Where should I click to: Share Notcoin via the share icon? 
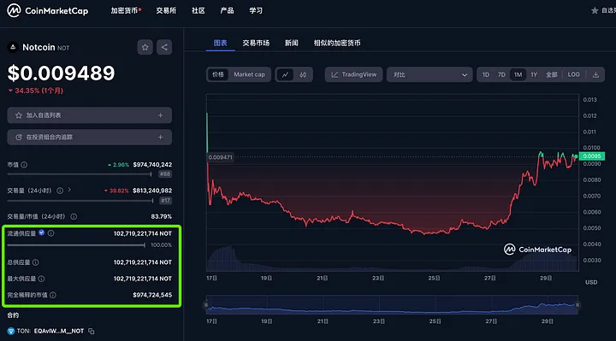[164, 48]
